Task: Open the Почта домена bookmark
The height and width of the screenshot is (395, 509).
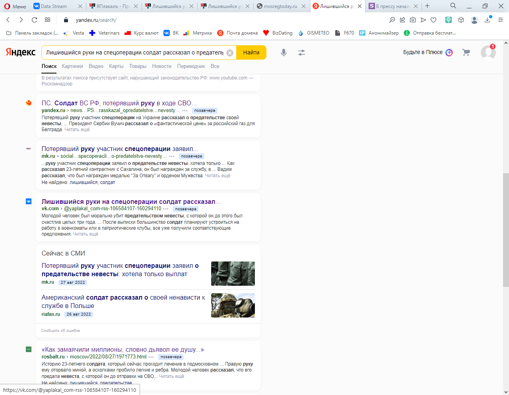Action: tap(237, 33)
